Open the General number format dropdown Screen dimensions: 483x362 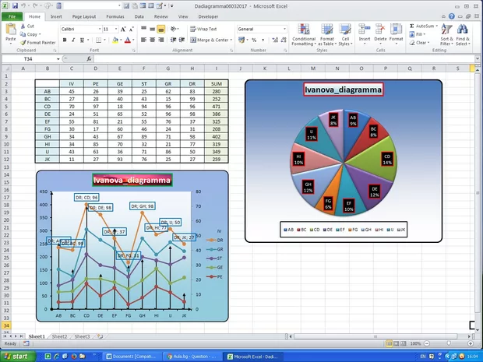[x=284, y=29]
